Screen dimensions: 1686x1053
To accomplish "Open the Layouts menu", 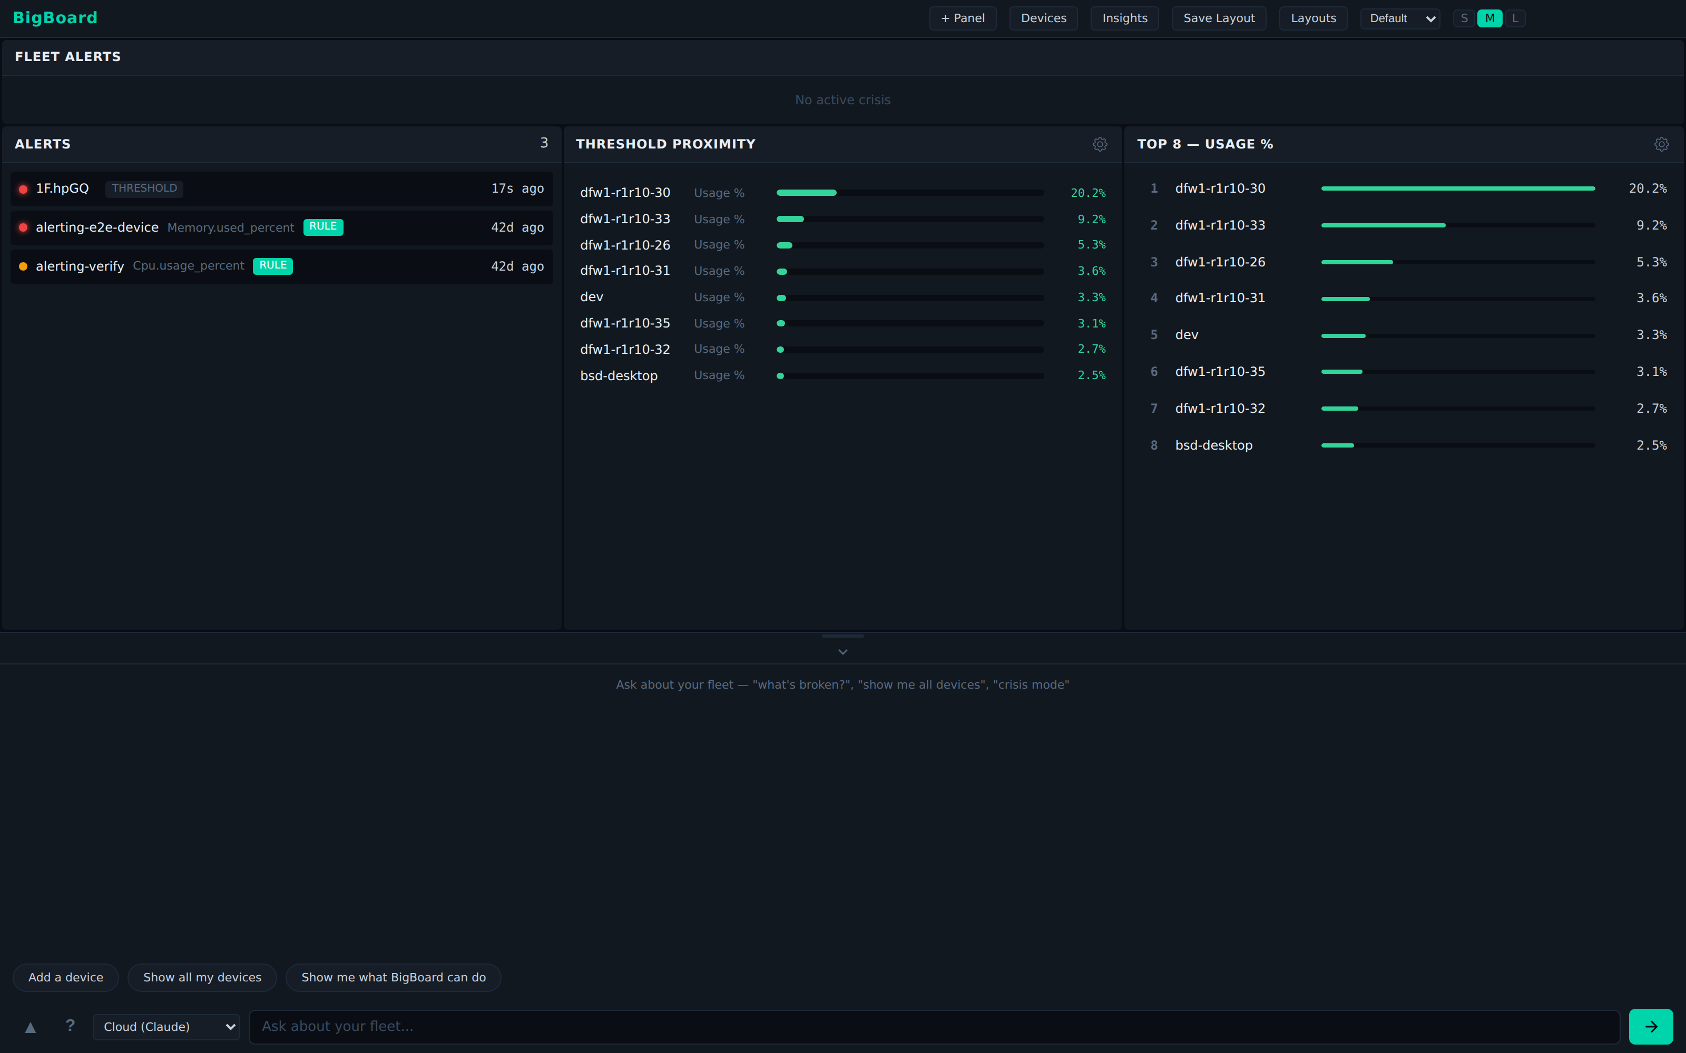I will click(1312, 18).
